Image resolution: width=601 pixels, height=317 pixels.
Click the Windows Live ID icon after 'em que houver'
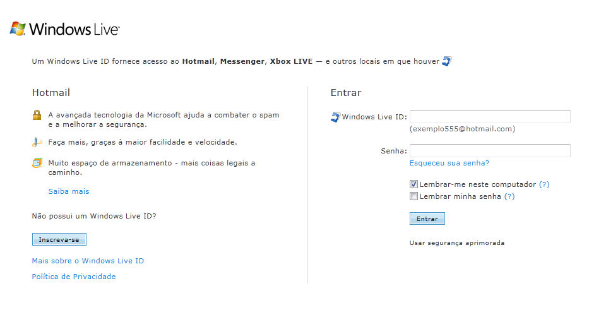447,61
